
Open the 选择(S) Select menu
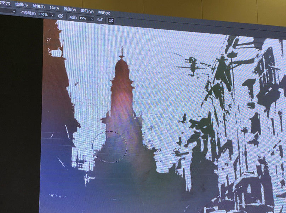point(21,5)
